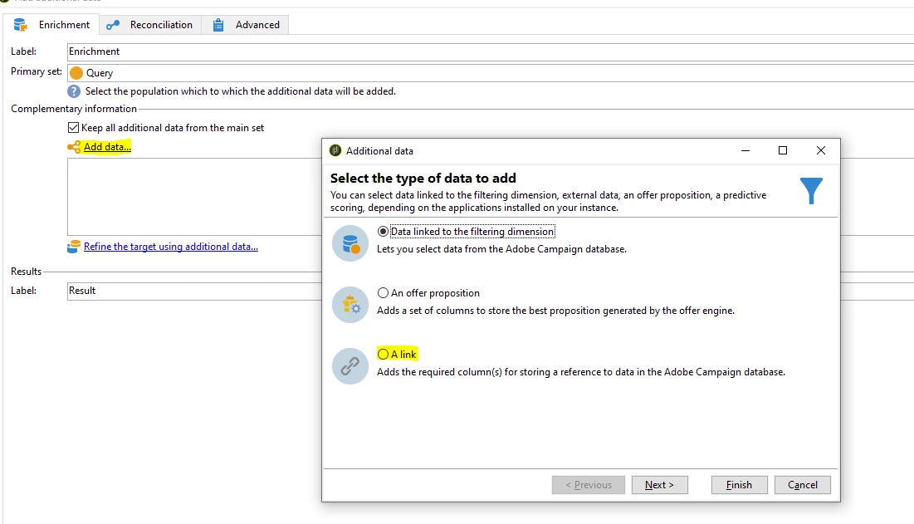
Task: Click the Result label input field
Action: tap(194, 291)
